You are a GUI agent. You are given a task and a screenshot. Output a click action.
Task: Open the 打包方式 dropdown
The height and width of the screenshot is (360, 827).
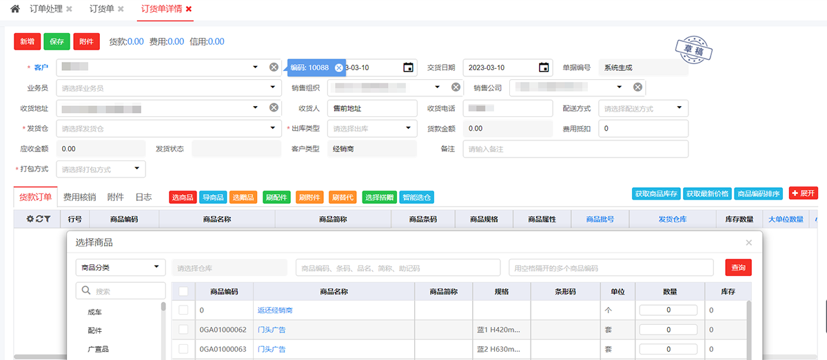coord(136,169)
